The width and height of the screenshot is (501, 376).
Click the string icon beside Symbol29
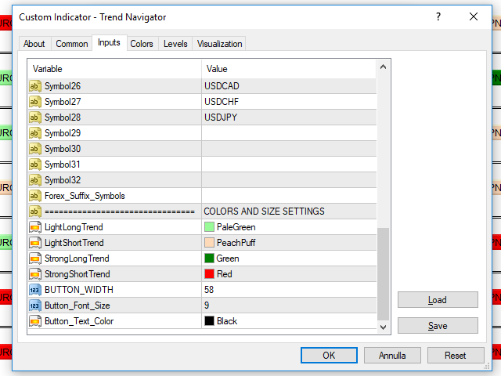tap(35, 133)
